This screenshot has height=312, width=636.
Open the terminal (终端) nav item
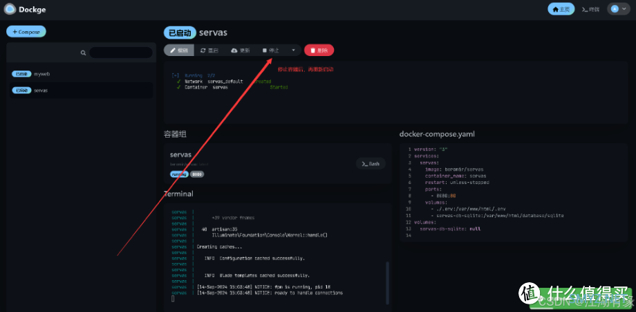tap(590, 9)
